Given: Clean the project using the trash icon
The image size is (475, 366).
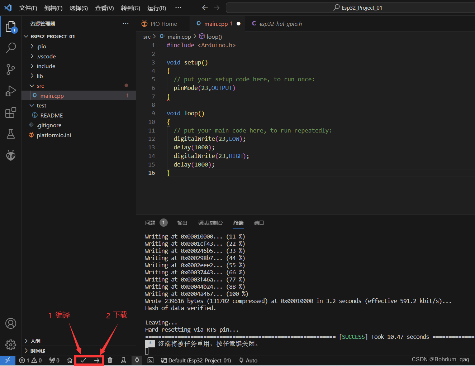Looking at the screenshot, I should point(110,360).
